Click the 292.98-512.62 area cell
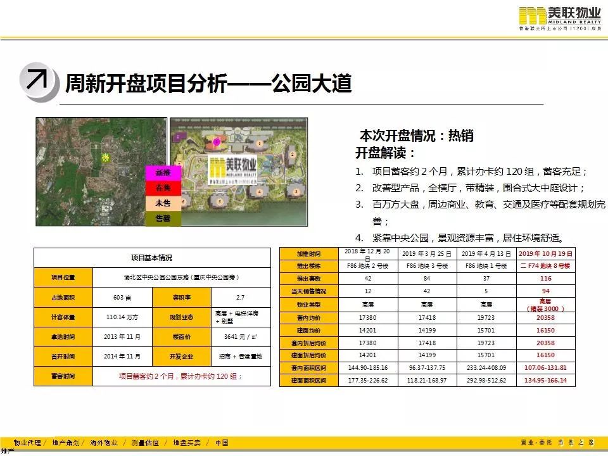Screen dimensions: 608x456 (486, 381)
